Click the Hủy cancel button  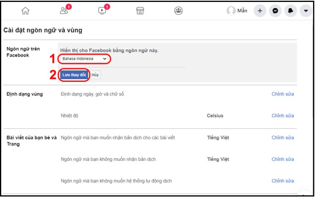click(x=95, y=75)
